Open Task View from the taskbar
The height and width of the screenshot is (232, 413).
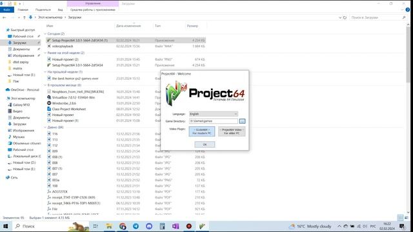(96, 226)
